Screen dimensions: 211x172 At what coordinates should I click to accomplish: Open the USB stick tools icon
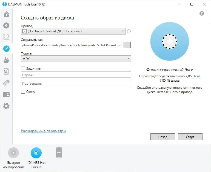pyautogui.click(x=6, y=83)
